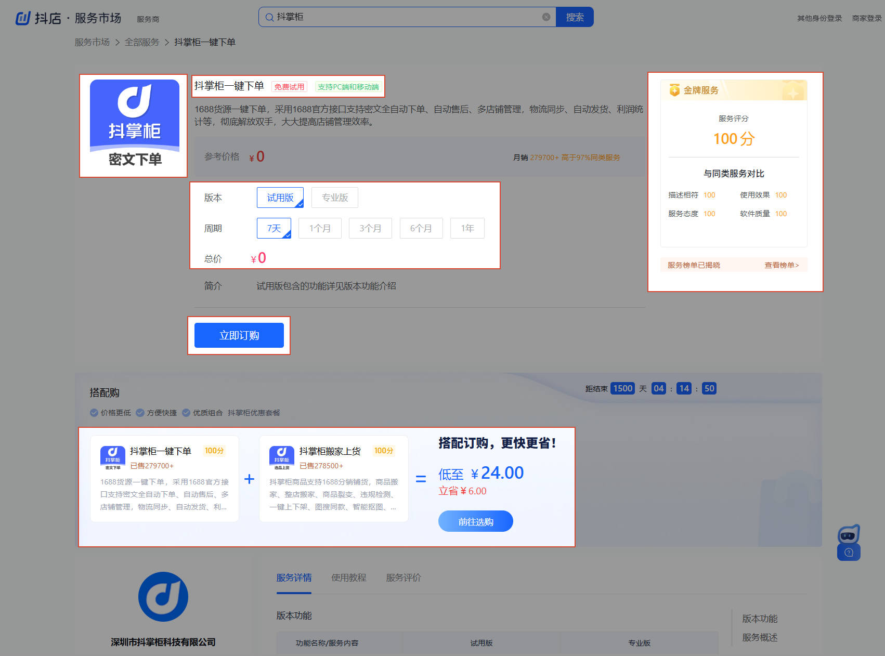Switch to the 服务评价 tab

[404, 578]
